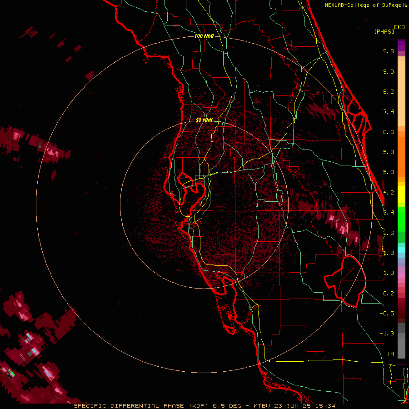Image resolution: width=409 pixels, height=409 pixels.
Task: Click the 9.0 value on the color scale
Action: [x=389, y=71]
